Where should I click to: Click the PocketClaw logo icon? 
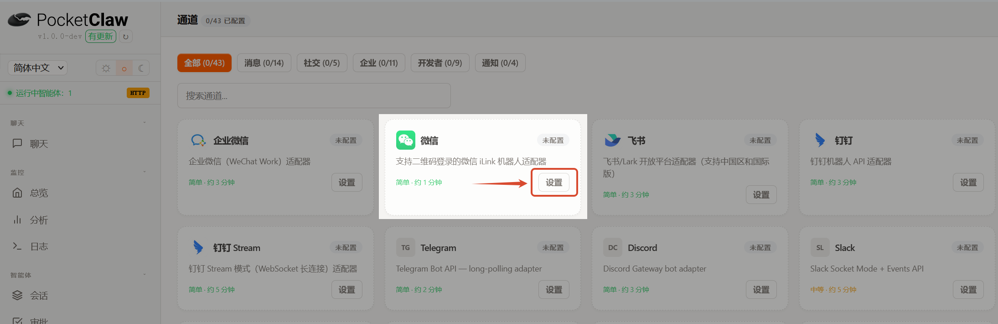tap(19, 20)
